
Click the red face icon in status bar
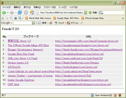[x=115, y=95]
